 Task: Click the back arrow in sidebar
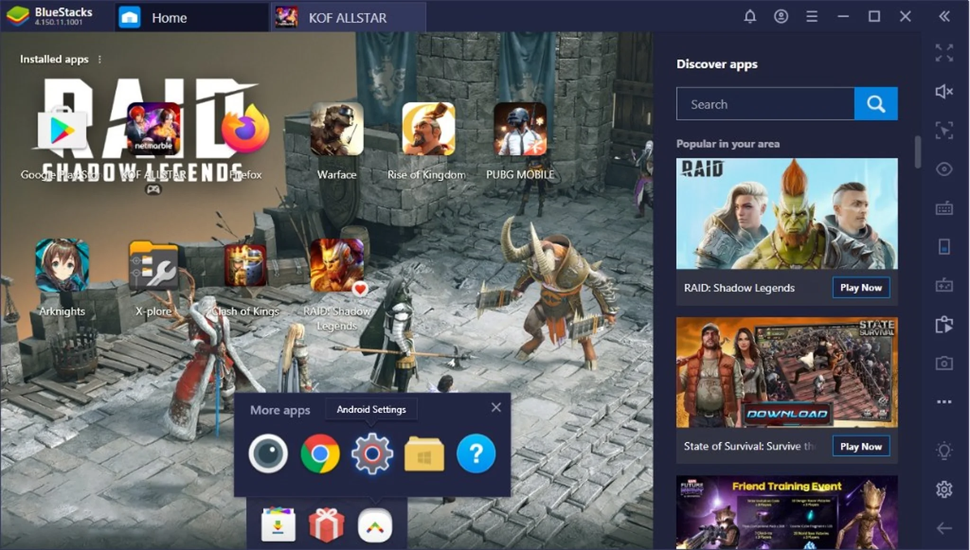point(944,528)
